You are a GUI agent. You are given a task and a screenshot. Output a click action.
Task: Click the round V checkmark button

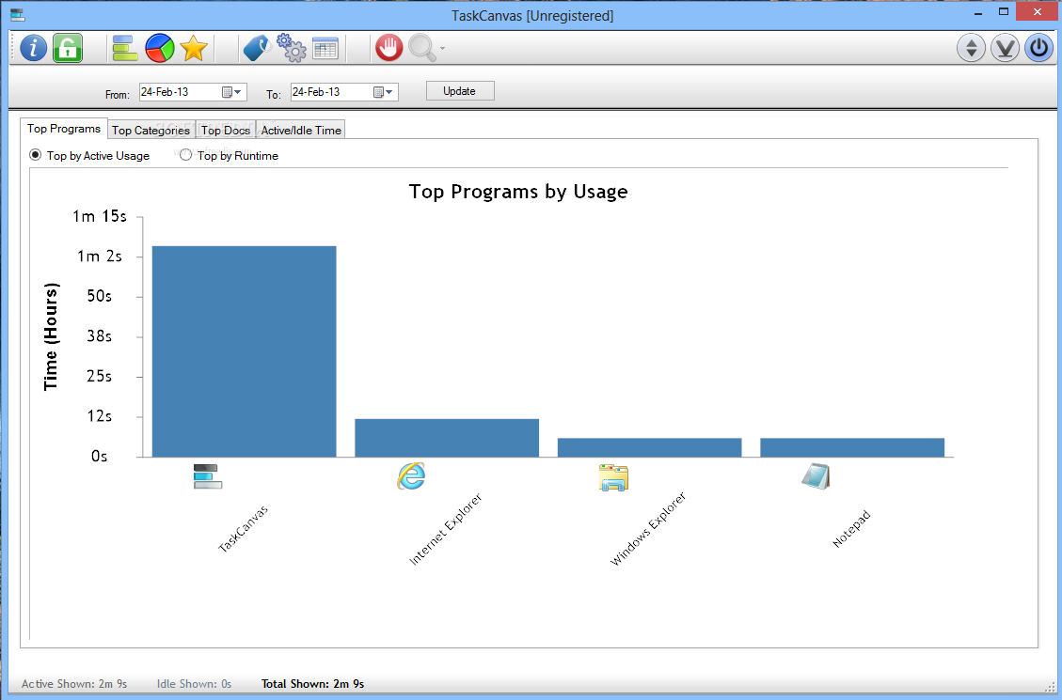(x=1006, y=48)
